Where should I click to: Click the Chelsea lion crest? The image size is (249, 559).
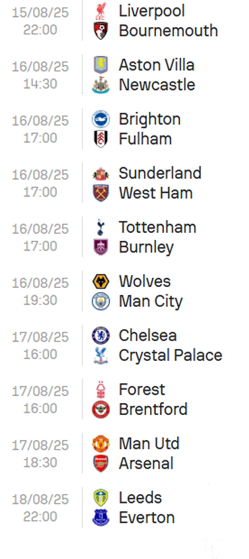pyautogui.click(x=101, y=336)
